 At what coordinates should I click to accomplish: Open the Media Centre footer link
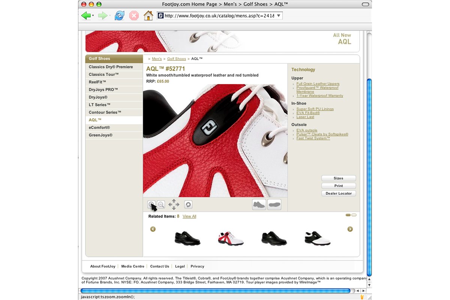click(133, 266)
